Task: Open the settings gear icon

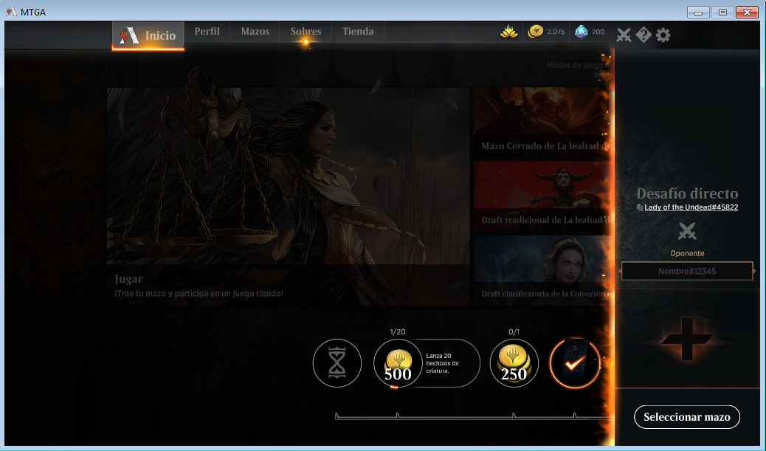Action: tap(663, 35)
